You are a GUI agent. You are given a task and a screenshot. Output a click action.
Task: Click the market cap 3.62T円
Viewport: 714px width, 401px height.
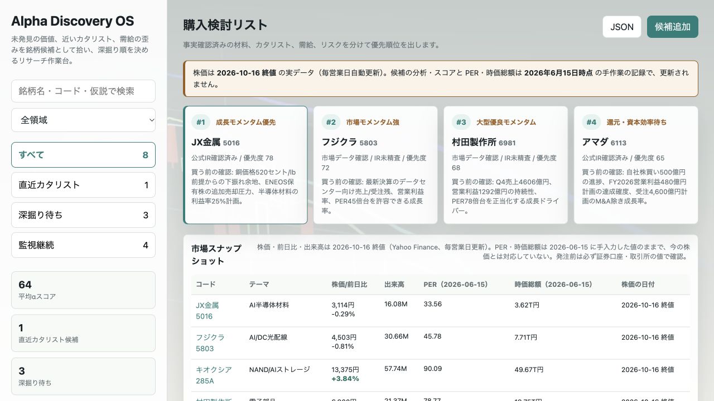(x=527, y=305)
